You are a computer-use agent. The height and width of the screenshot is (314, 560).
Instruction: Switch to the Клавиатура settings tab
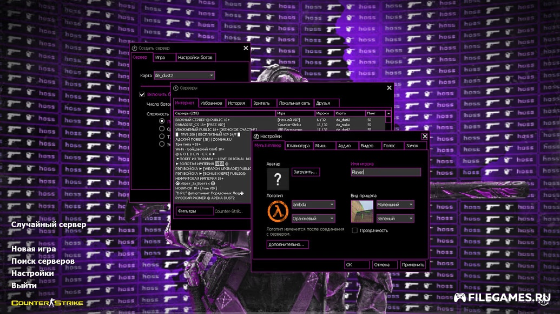pos(298,146)
